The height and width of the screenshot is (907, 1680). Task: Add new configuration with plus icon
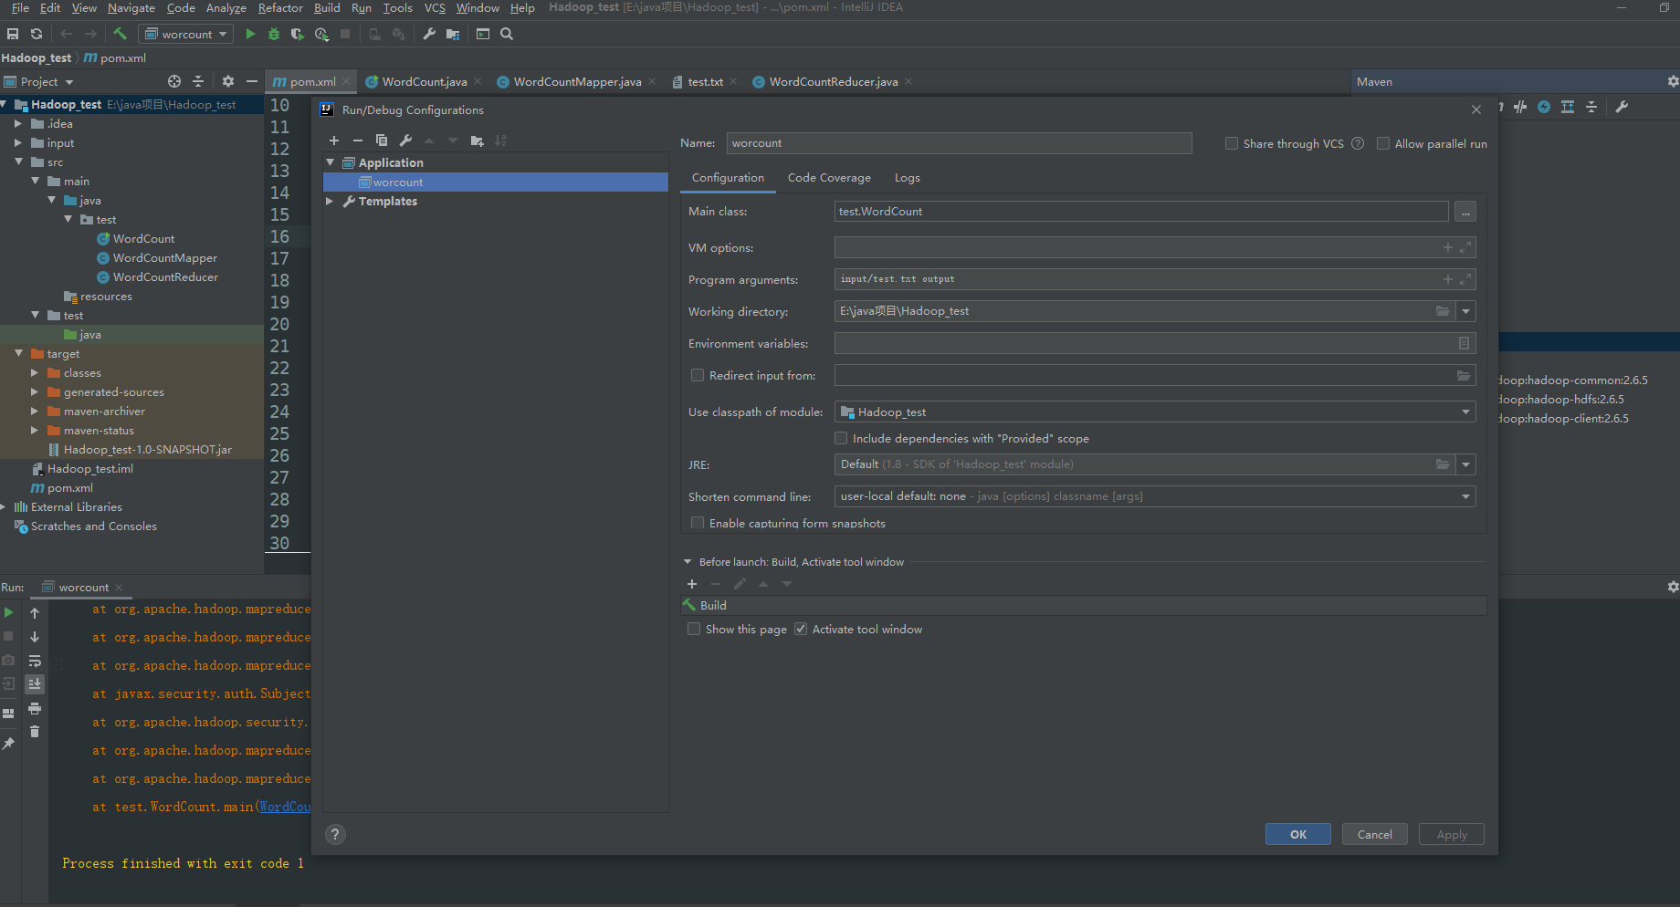pos(334,141)
